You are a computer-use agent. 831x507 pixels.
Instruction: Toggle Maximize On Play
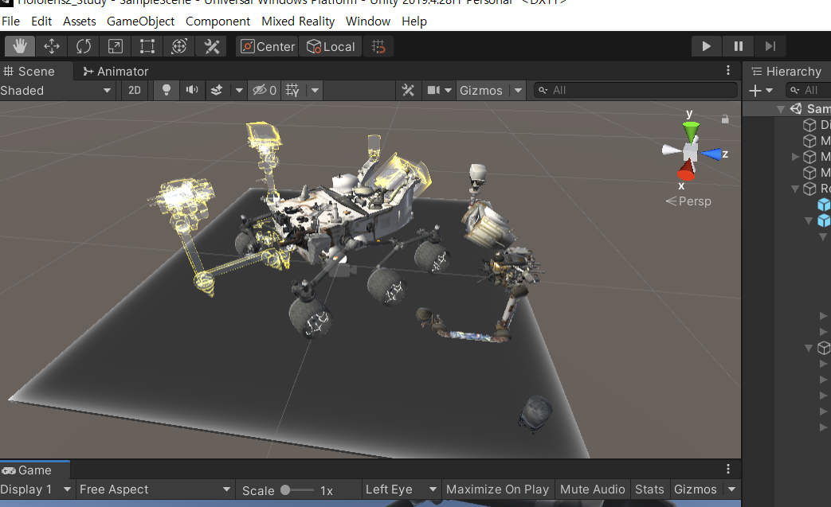click(x=497, y=489)
